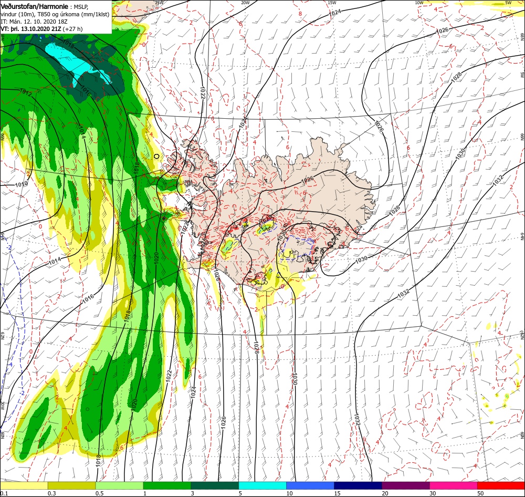Click the olive-yellow 0.3–0.5 legend swatch
The height and width of the screenshot is (497, 525).
[x=71, y=486]
